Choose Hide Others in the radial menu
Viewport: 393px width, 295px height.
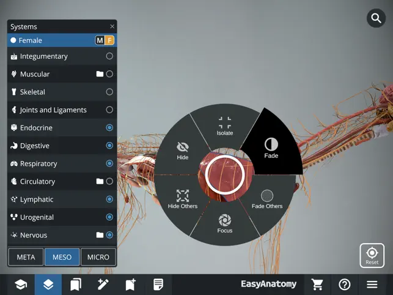183,200
